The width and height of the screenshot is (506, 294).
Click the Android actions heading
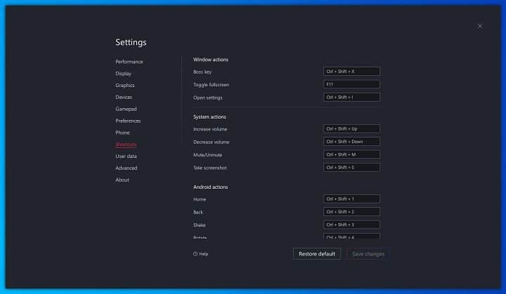click(210, 187)
